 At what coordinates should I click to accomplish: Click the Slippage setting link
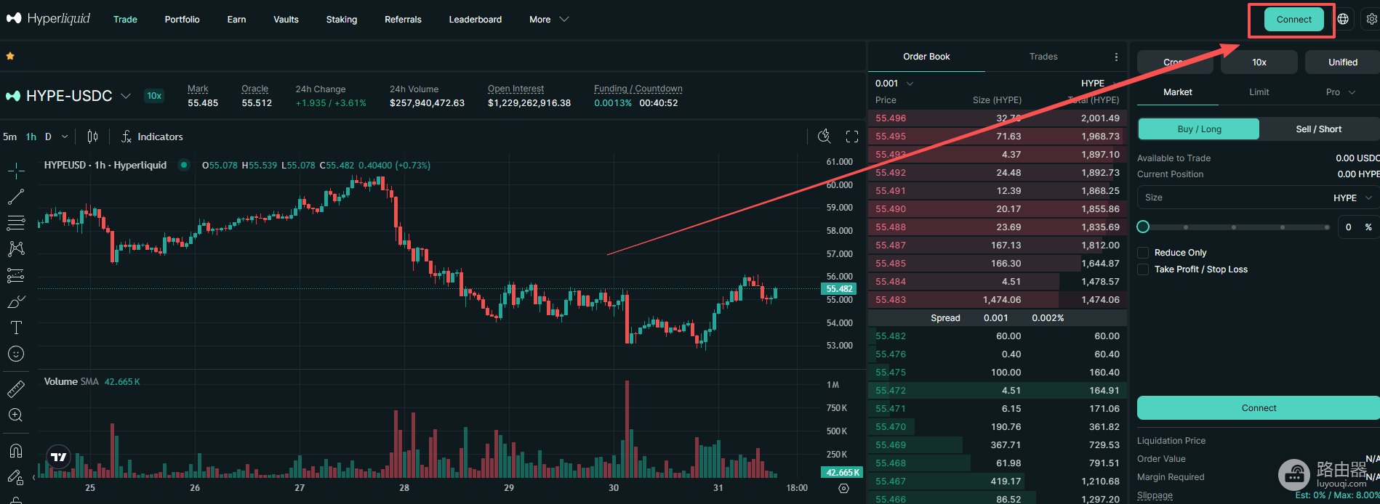point(1155,495)
